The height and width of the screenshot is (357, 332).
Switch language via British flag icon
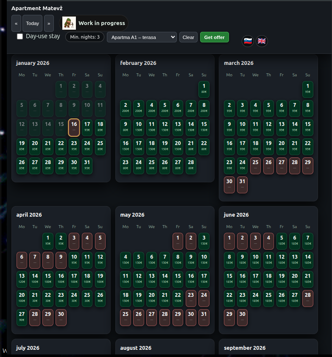[262, 41]
